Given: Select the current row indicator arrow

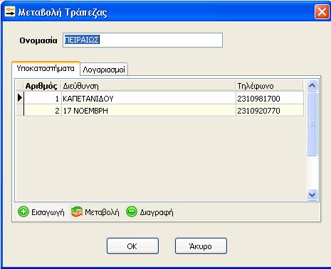Looking at the screenshot, I should coord(20,98).
